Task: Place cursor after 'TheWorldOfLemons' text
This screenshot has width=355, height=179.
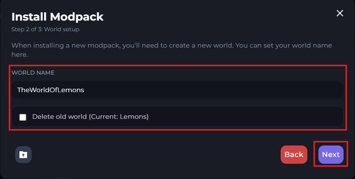Action: [85, 90]
